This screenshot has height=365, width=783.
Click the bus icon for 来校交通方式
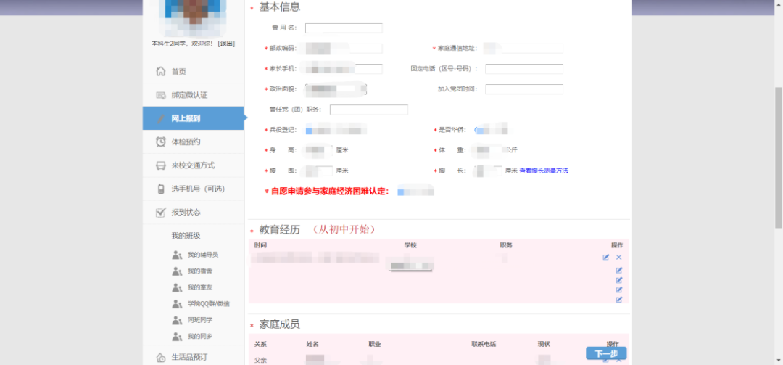tap(161, 165)
